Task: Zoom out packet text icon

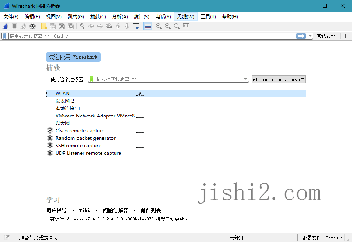Action: (x=168, y=26)
